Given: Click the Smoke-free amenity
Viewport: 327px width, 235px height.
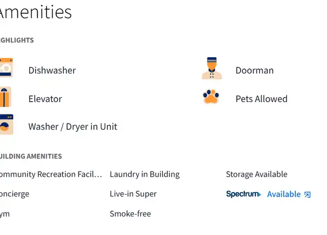Looking at the screenshot, I should [x=130, y=214].
